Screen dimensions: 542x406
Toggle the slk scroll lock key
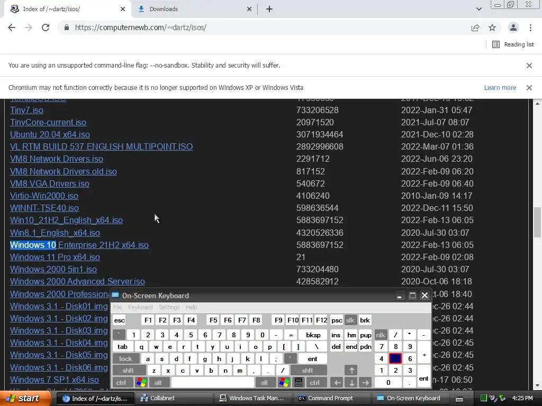coord(350,320)
